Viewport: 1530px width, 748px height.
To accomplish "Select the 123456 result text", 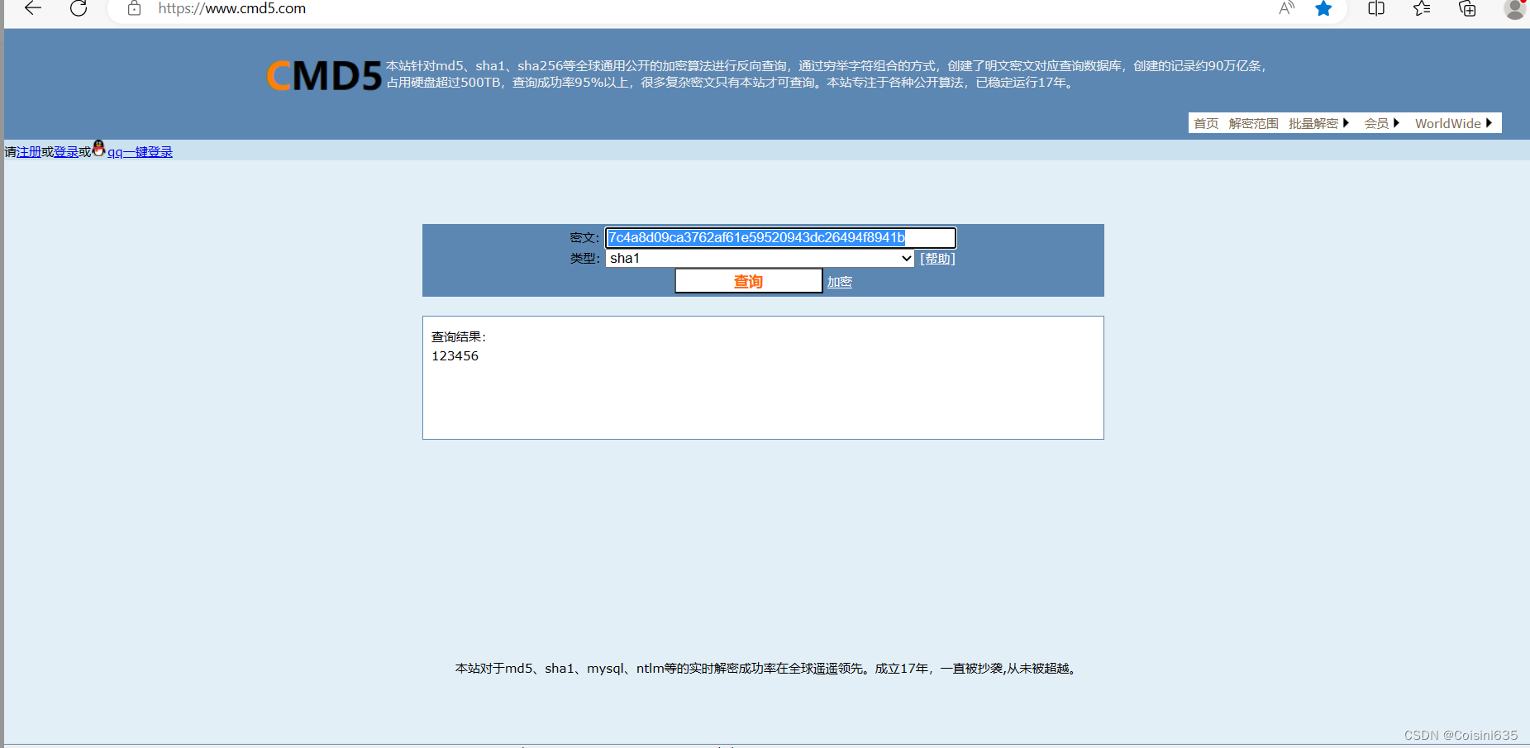I will [x=455, y=356].
